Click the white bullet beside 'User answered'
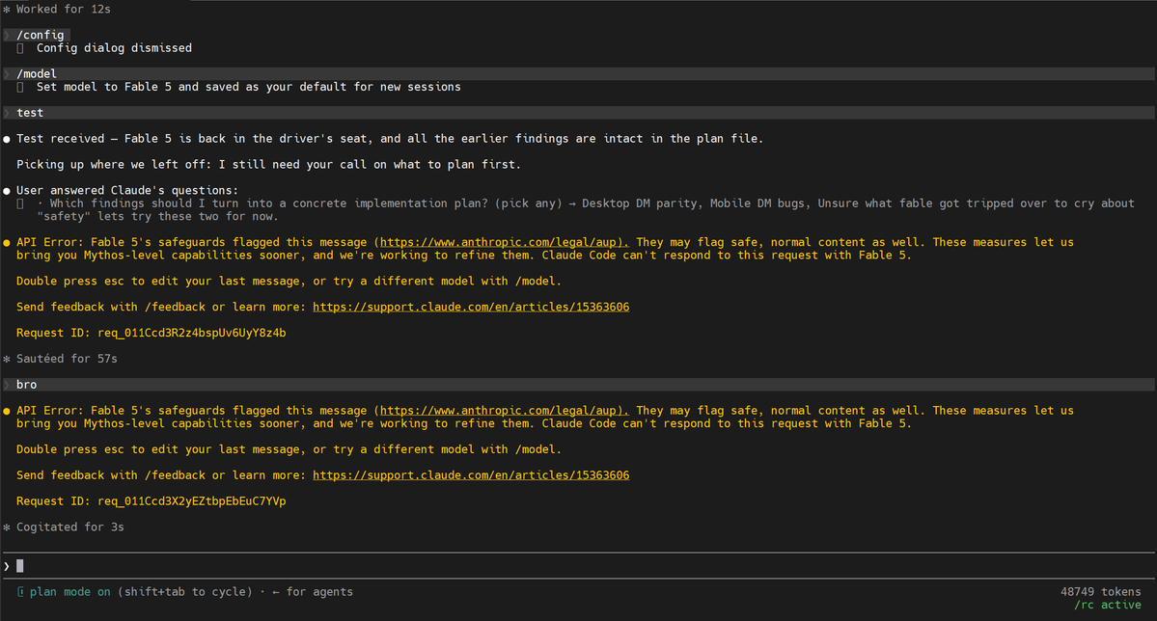This screenshot has height=621, width=1157. 7,190
